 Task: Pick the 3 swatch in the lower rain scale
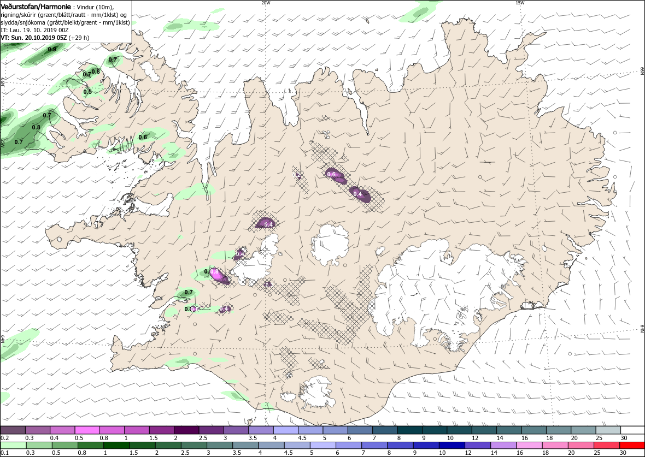(220, 446)
